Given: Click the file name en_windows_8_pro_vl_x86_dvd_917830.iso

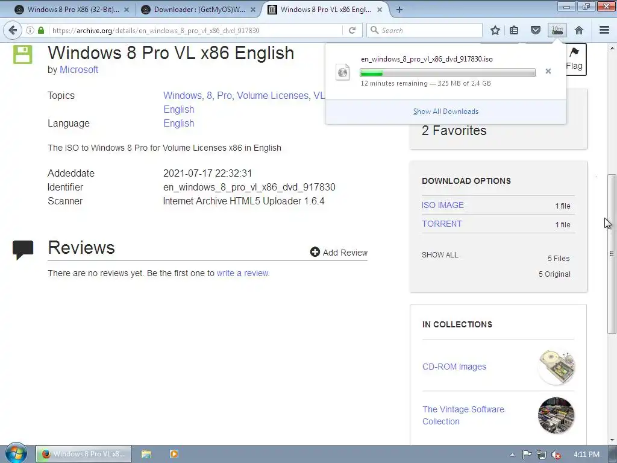Looking at the screenshot, I should click(427, 59).
